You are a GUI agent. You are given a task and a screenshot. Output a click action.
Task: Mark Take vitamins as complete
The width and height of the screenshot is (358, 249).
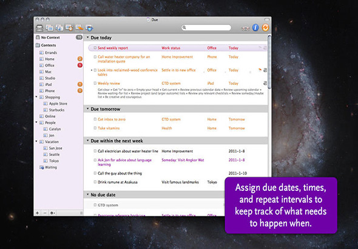pyautogui.click(x=95, y=128)
